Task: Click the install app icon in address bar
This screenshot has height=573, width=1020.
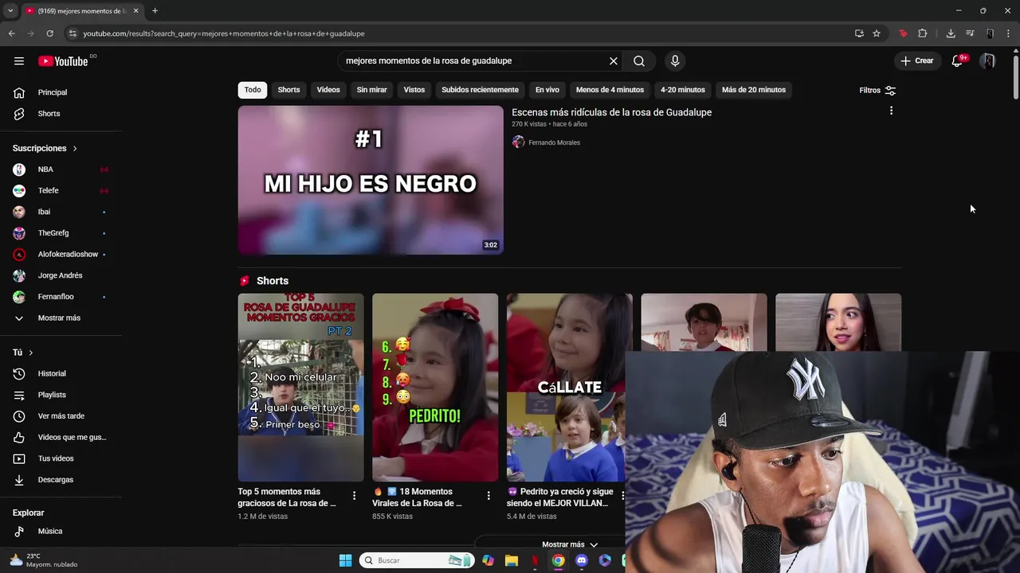Action: click(x=859, y=33)
